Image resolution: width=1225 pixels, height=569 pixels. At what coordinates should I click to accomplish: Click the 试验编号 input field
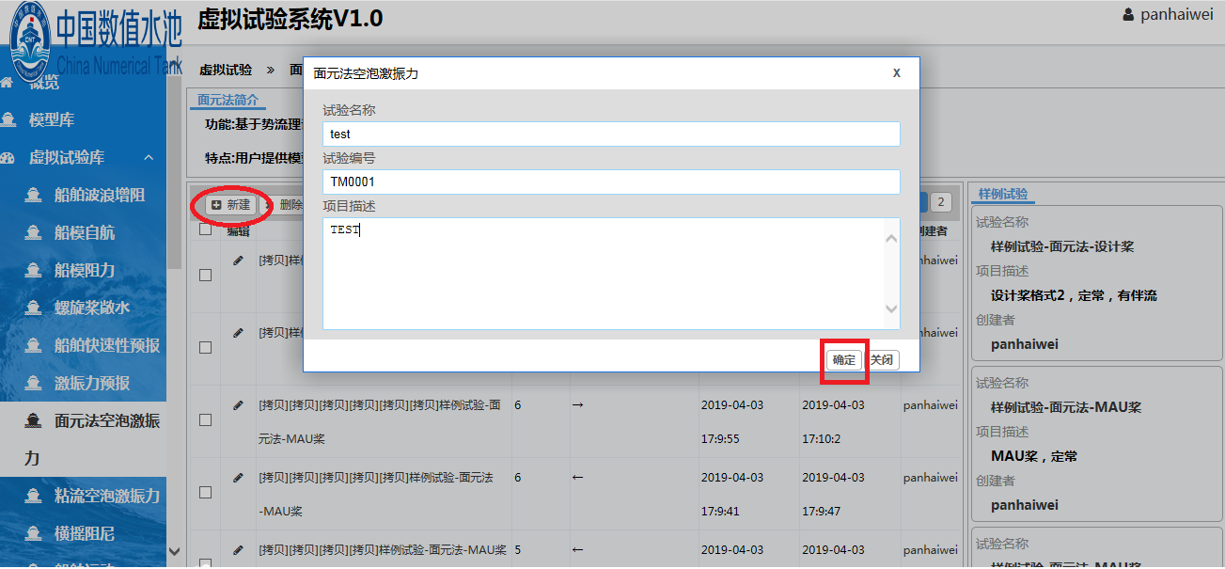(611, 182)
